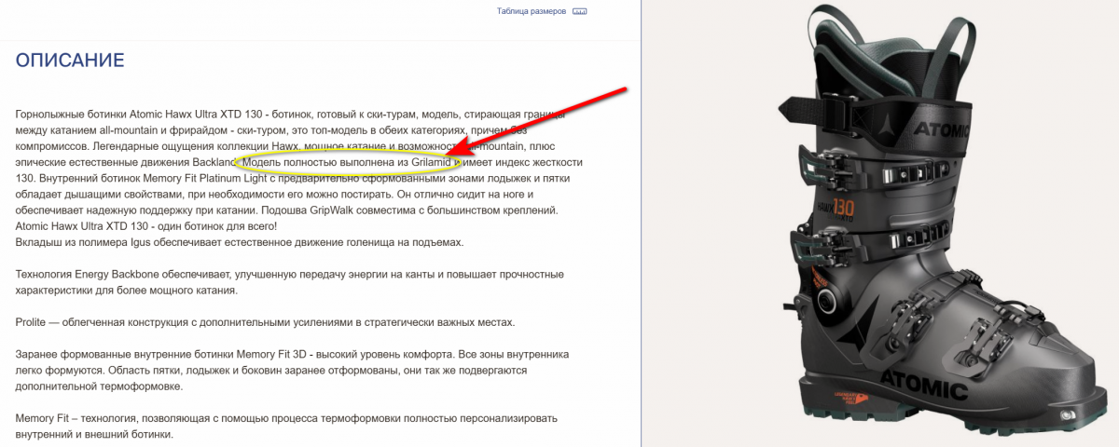
Task: Click the "ОПИСАНИЕ" section heading
Action: [x=70, y=61]
